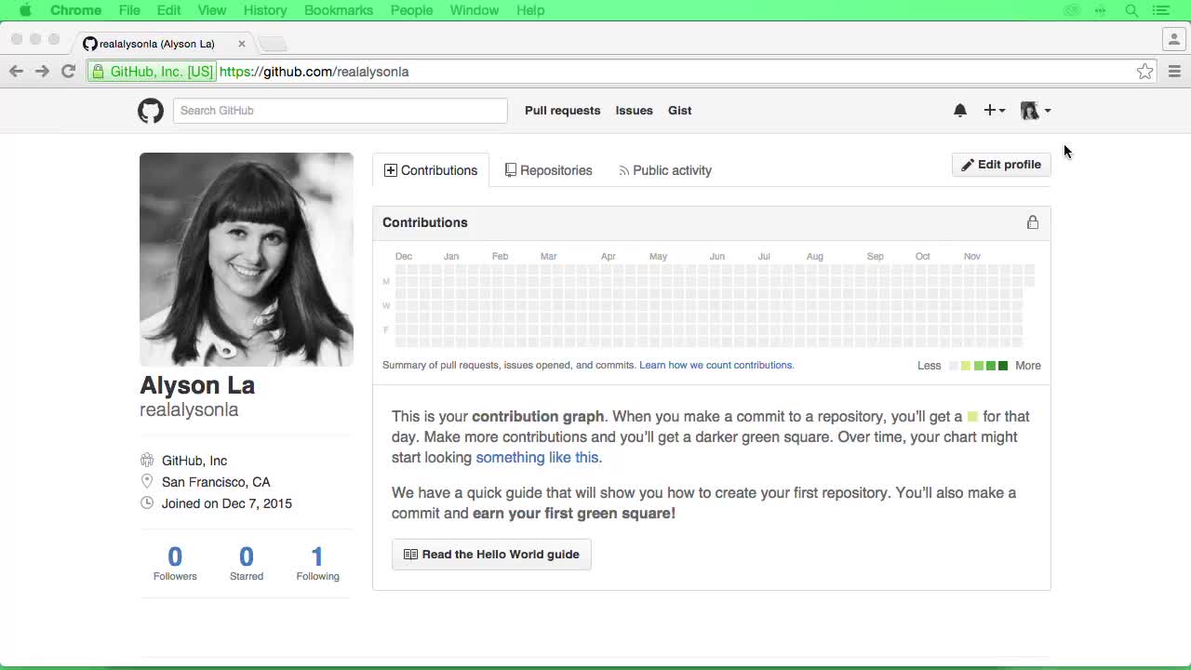The width and height of the screenshot is (1191, 670).
Task: Open the Bookmarks menu
Action: pyautogui.click(x=339, y=10)
